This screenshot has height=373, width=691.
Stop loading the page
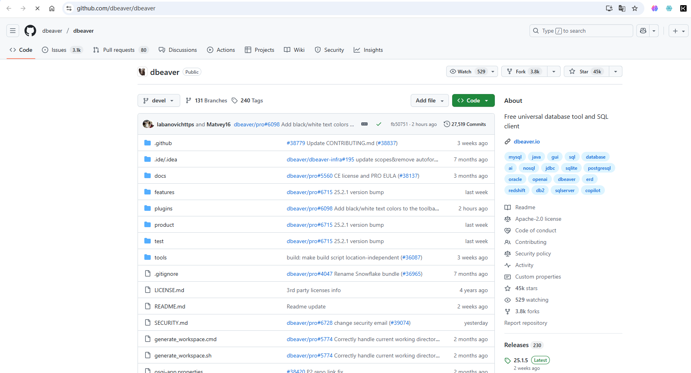tap(37, 8)
